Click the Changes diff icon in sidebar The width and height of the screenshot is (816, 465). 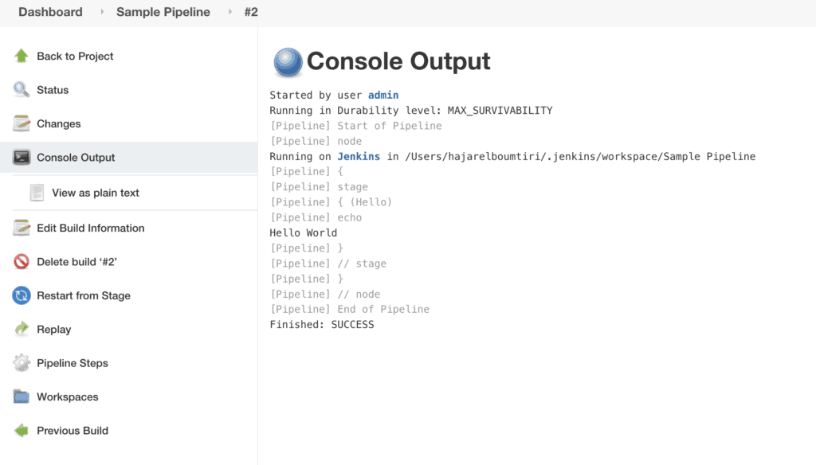pos(22,123)
